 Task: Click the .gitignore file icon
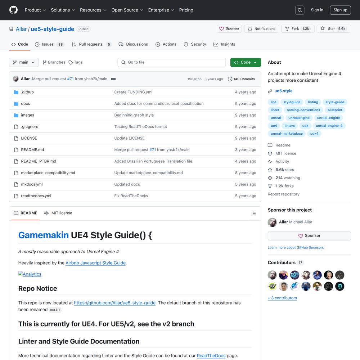click(x=16, y=127)
